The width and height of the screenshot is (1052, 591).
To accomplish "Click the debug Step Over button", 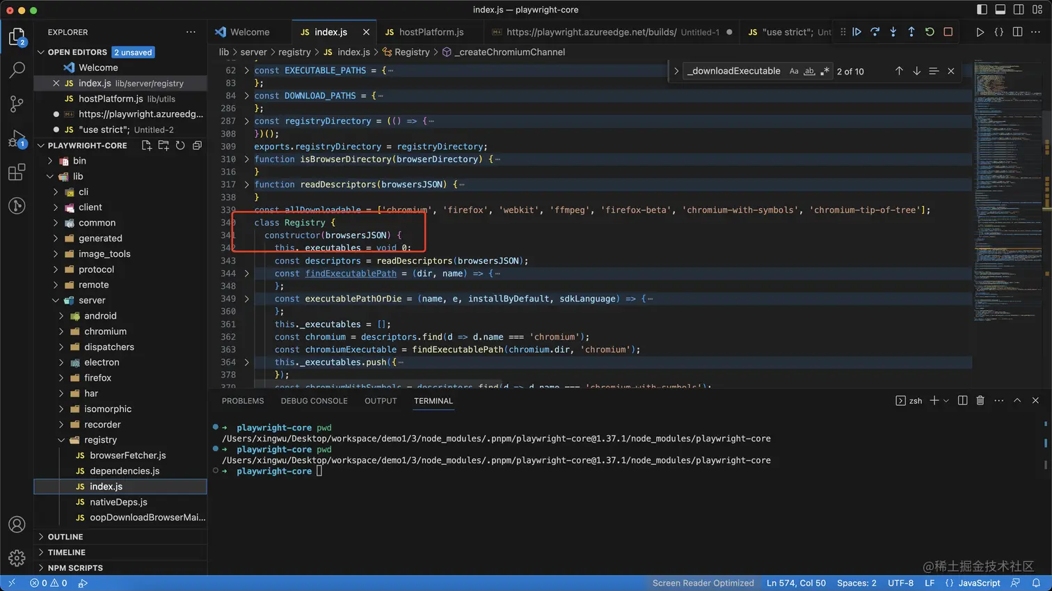I will (875, 32).
